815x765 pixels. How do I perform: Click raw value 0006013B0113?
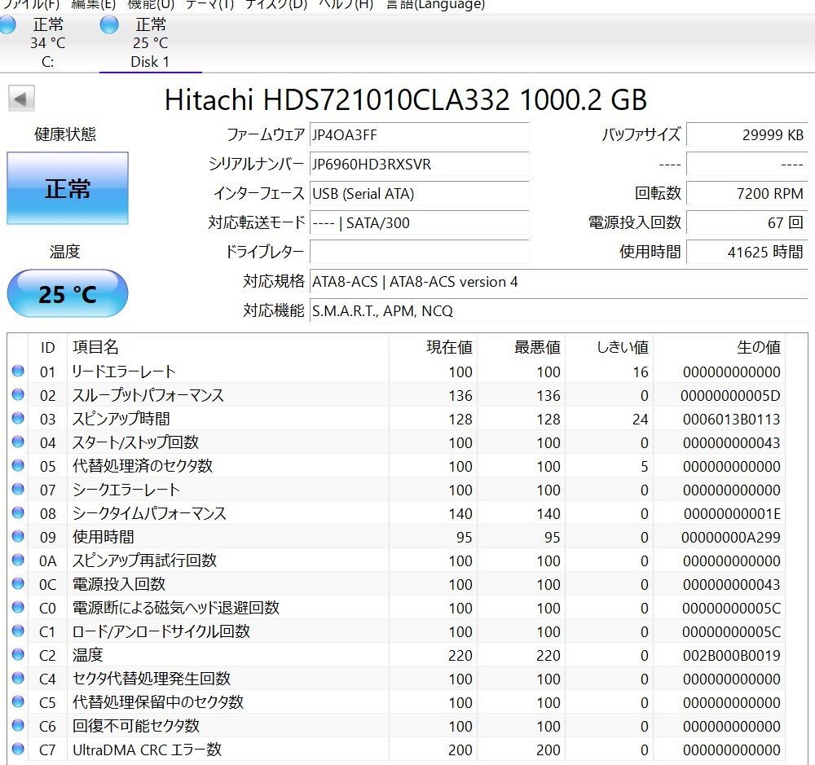731,420
